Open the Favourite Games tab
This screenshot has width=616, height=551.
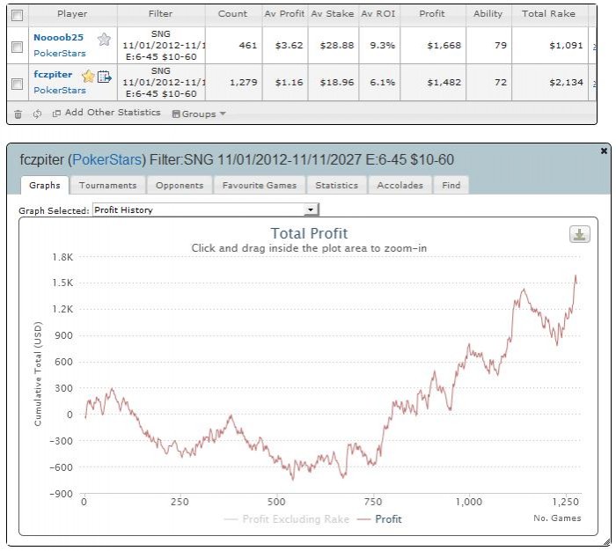(260, 185)
